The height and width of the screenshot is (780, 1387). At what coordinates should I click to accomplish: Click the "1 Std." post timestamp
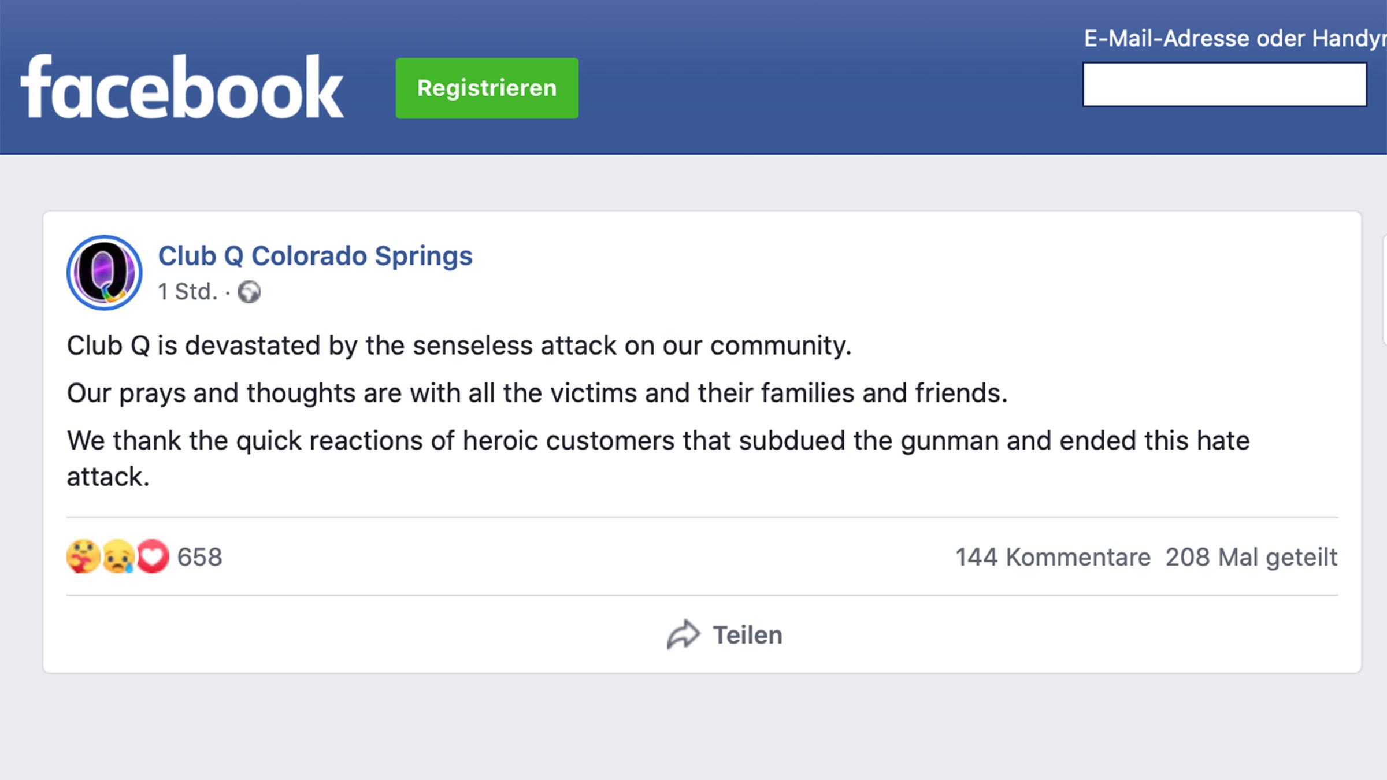[x=188, y=292]
